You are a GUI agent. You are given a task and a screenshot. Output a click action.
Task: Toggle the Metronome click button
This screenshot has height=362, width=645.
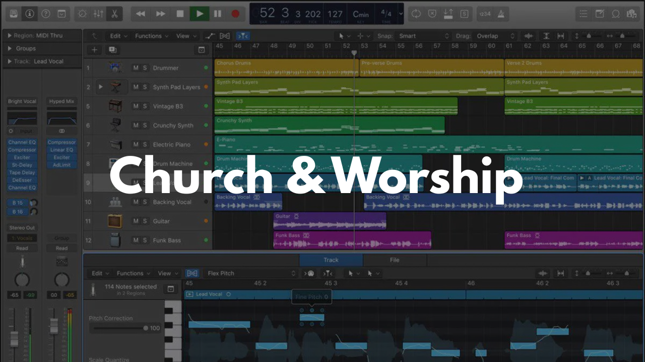[501, 14]
